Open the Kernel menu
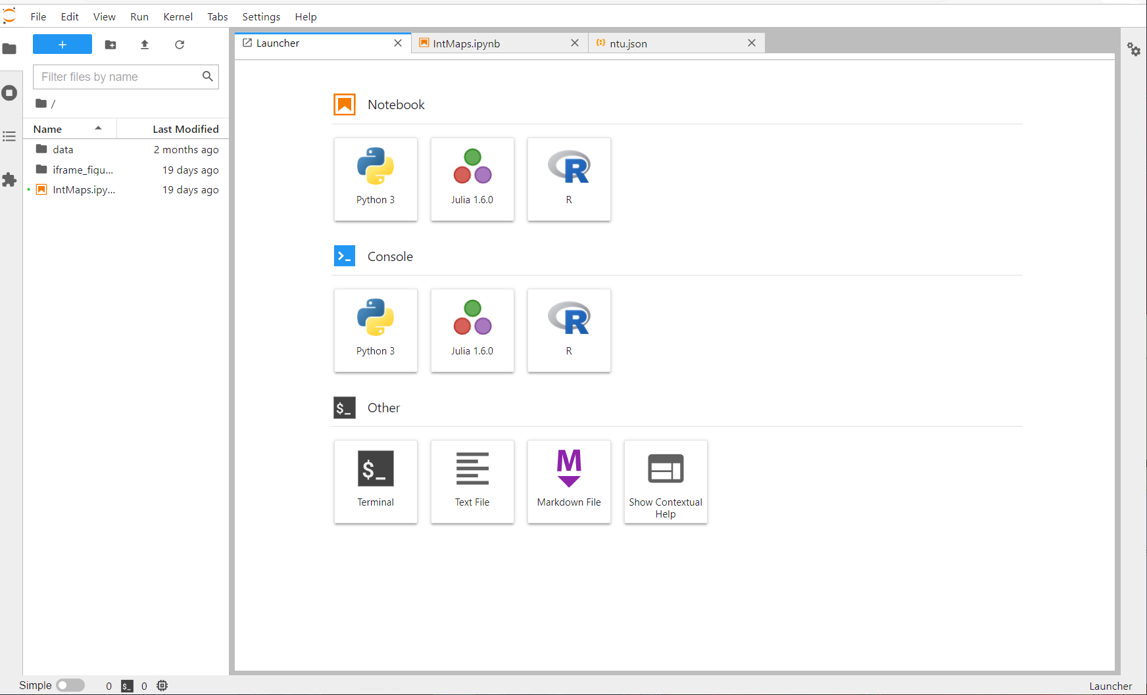This screenshot has height=695, width=1147. click(178, 16)
